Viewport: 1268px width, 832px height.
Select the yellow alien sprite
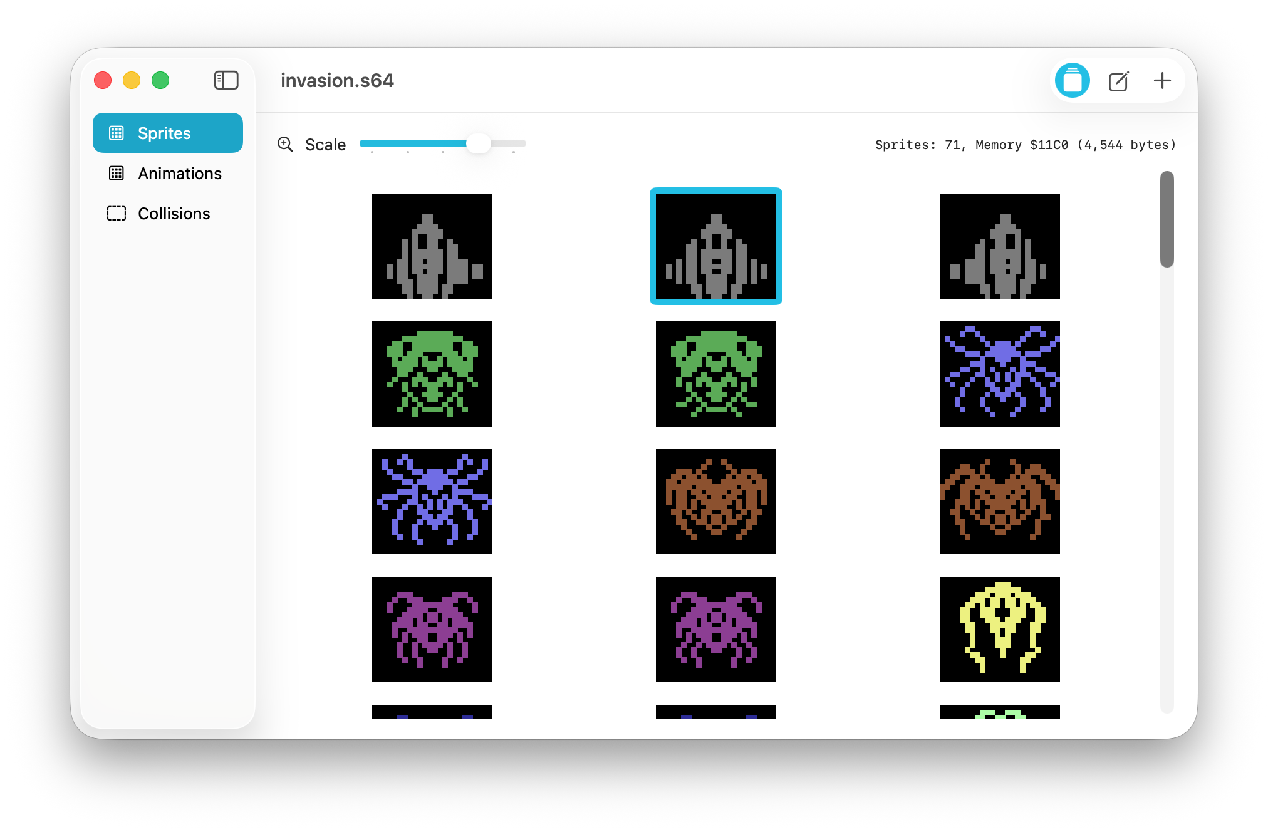pos(1000,630)
